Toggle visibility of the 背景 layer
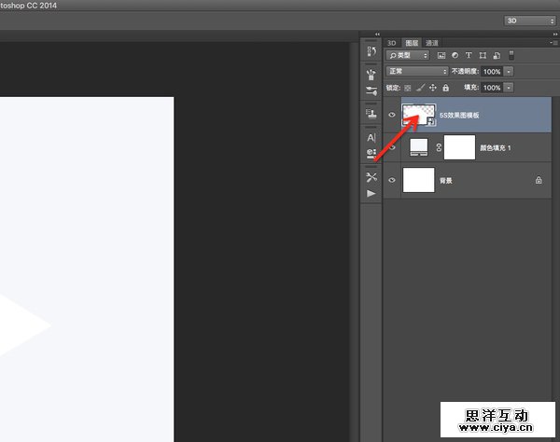Screen dimensions: 560x442 click(x=392, y=179)
